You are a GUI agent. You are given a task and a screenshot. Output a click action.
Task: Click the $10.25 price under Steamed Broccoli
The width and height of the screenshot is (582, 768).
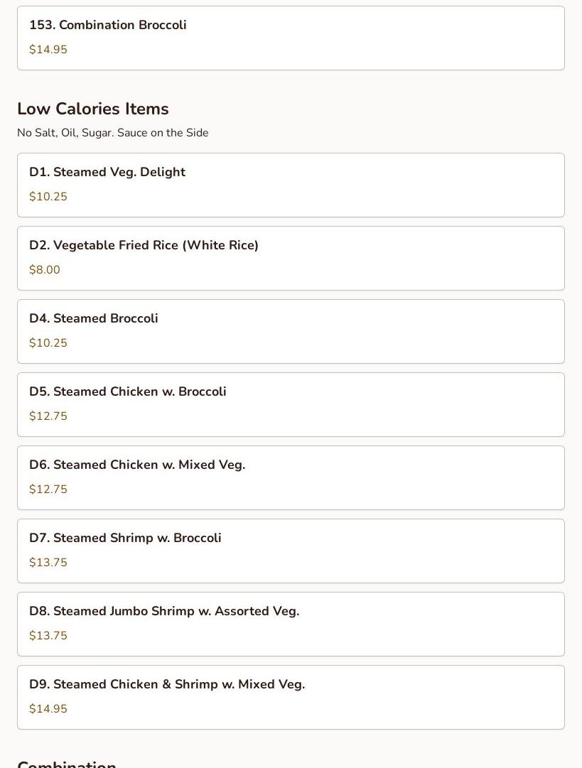(48, 343)
